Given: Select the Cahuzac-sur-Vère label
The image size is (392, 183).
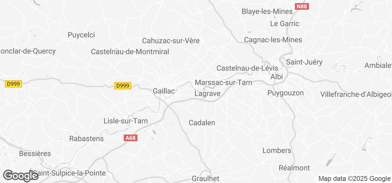Looking at the screenshot, I should click(x=171, y=41).
